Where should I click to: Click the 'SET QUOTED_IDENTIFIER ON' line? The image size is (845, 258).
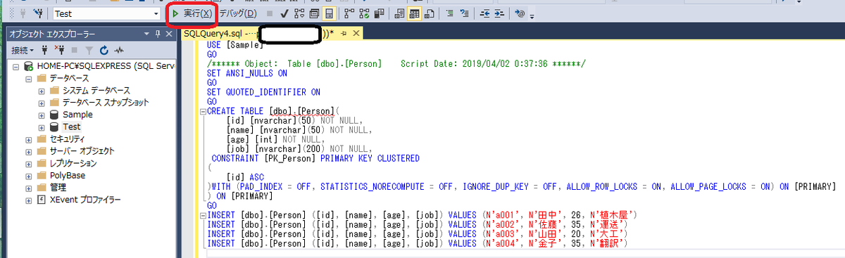tap(263, 91)
